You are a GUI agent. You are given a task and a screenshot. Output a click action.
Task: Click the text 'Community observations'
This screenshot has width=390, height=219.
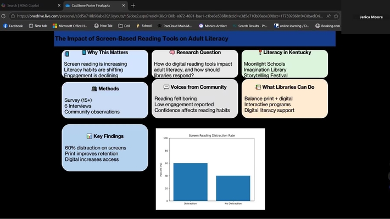92,112
